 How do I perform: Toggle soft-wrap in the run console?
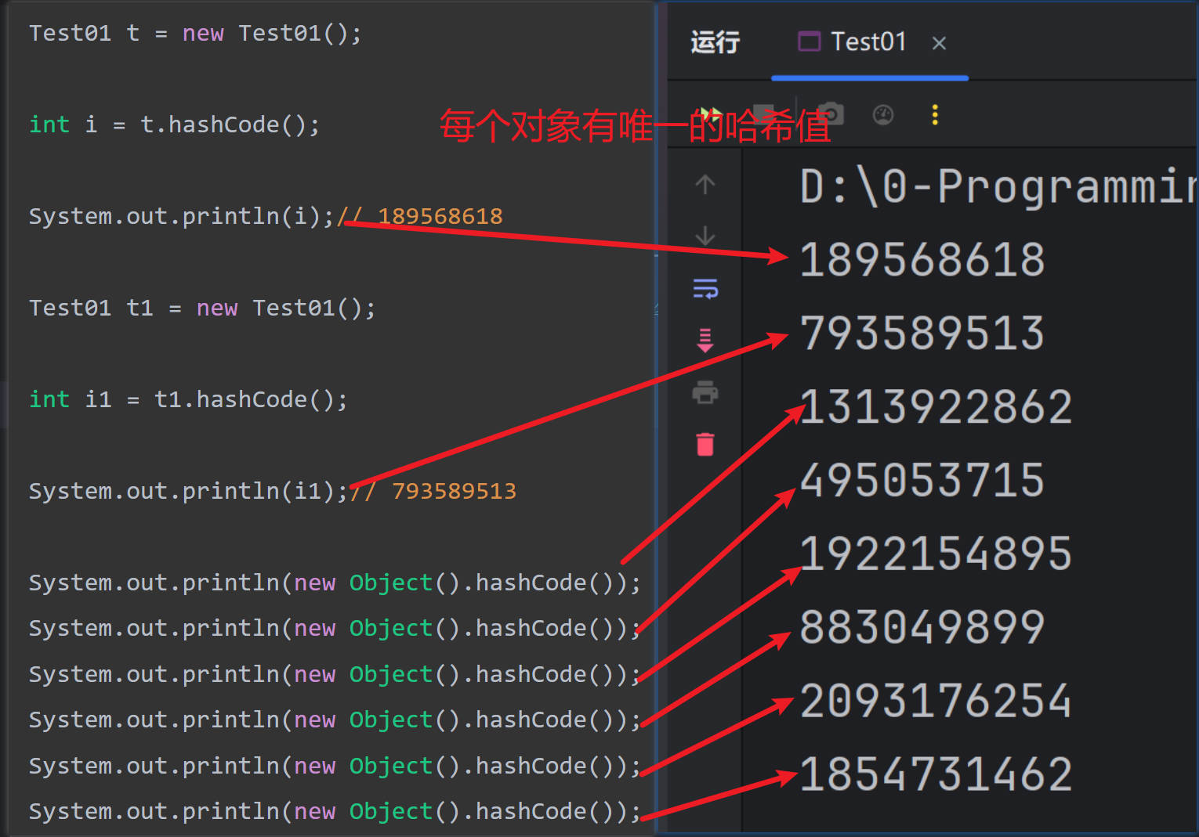click(705, 289)
